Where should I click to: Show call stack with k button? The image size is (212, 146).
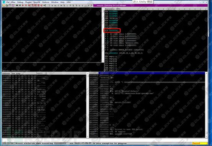click(x=73, y=5)
